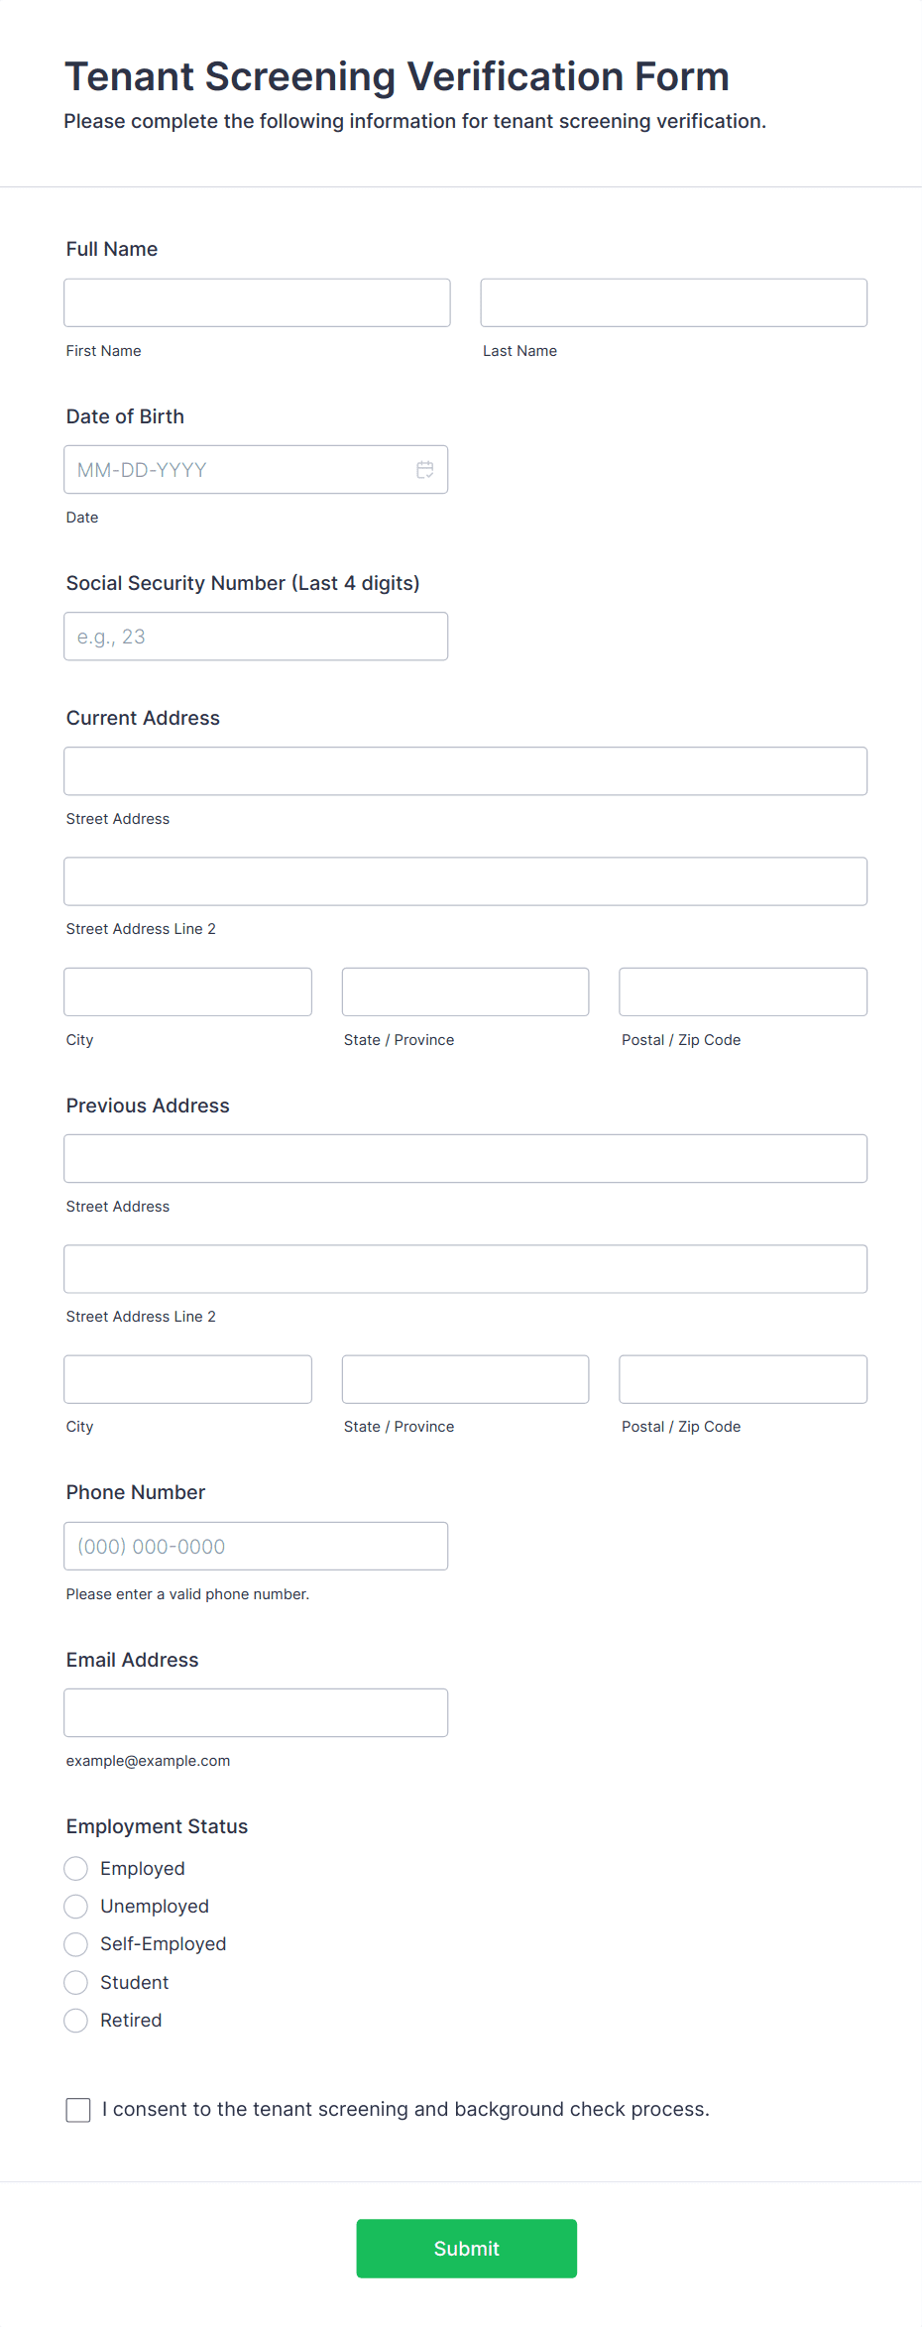The height and width of the screenshot is (2327, 922).
Task: Pick the Student employment status
Action: click(x=76, y=1983)
